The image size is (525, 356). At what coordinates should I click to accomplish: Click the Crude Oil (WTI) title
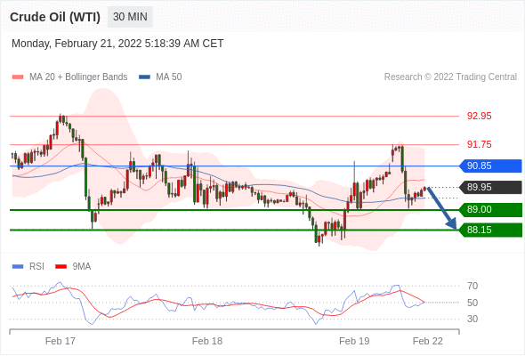pyautogui.click(x=55, y=17)
